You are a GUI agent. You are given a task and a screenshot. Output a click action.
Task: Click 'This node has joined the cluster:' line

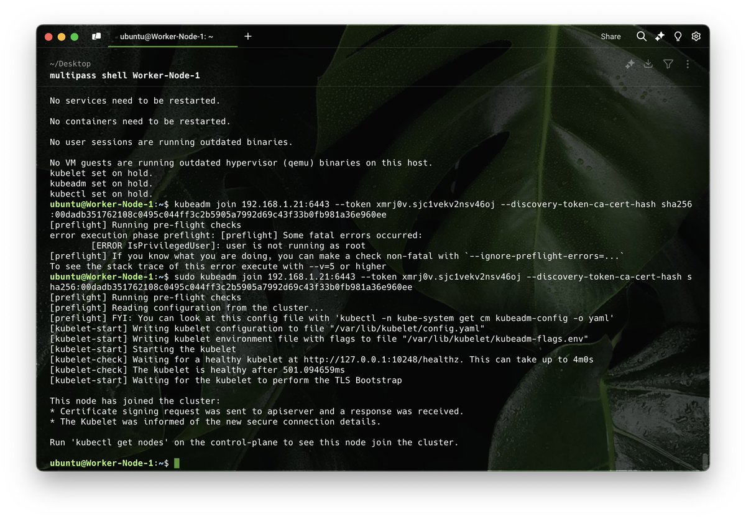click(135, 401)
